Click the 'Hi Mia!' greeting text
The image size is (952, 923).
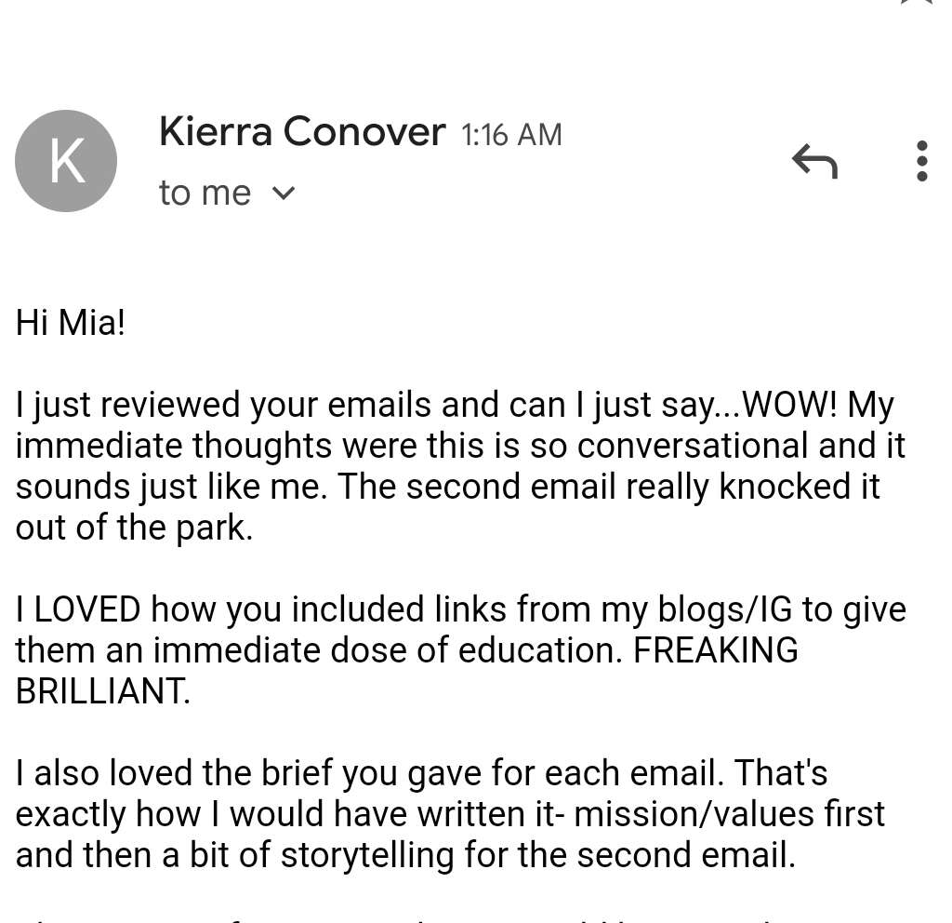[70, 322]
